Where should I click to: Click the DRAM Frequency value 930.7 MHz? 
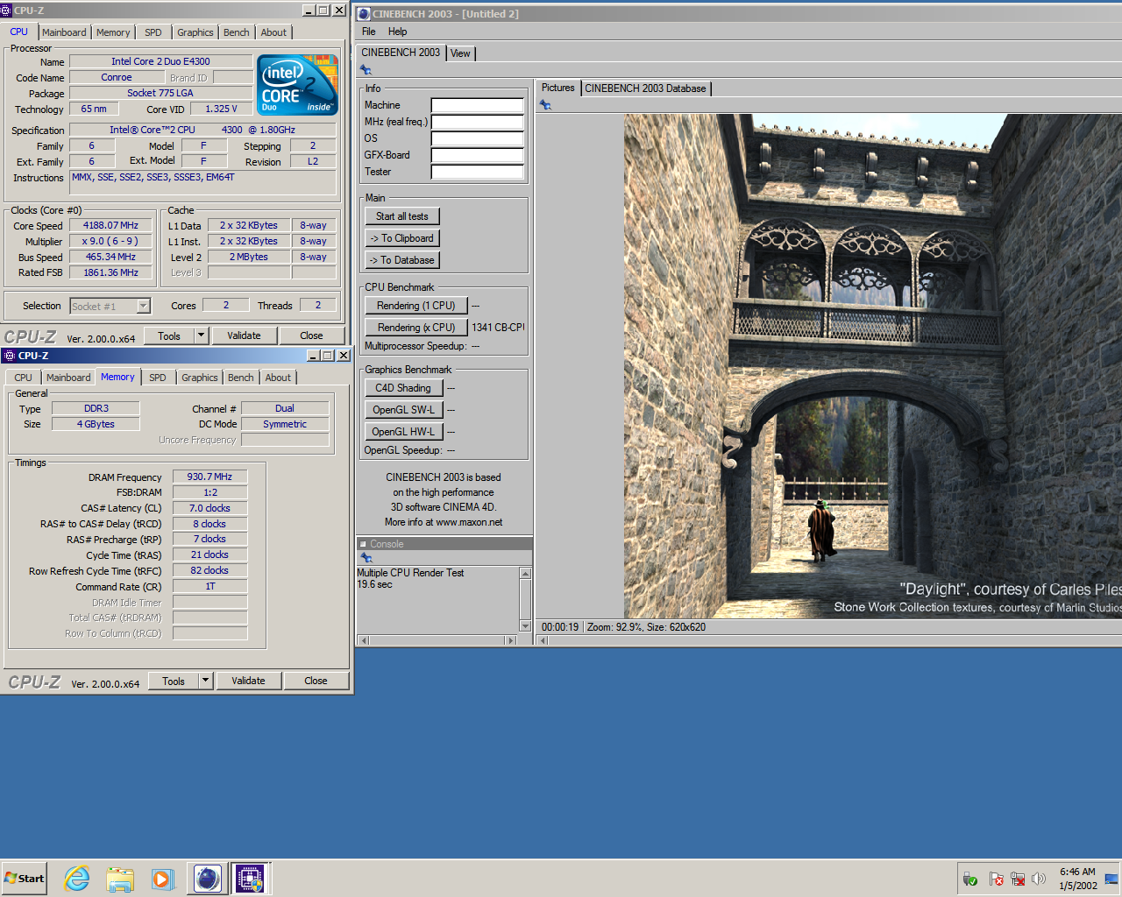click(209, 477)
